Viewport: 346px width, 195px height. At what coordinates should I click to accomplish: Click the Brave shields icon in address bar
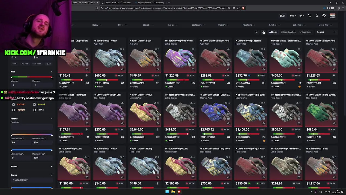pos(243,8)
